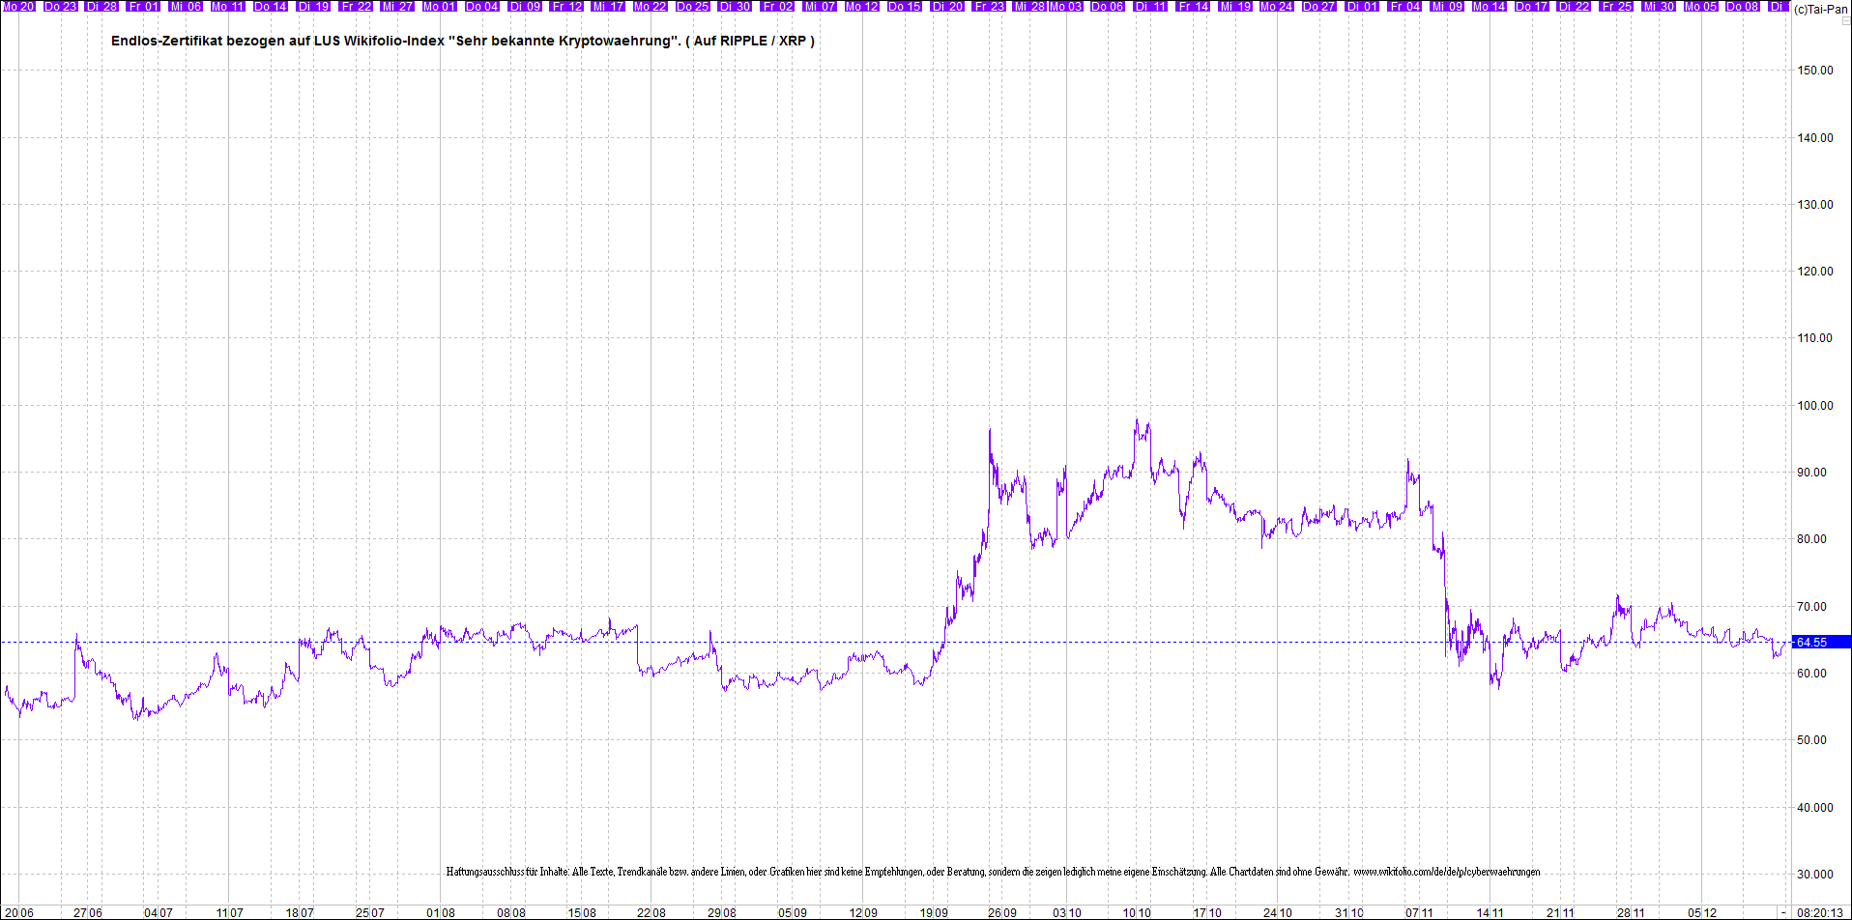The height and width of the screenshot is (920, 1852).
Task: Open the wikifolio.com cyberwaehrungen link in the disclaimer
Action: [x=1447, y=872]
